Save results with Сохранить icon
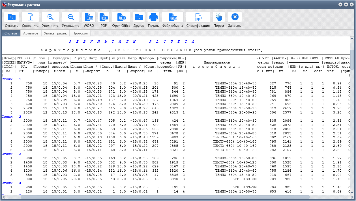 coord(30,17)
